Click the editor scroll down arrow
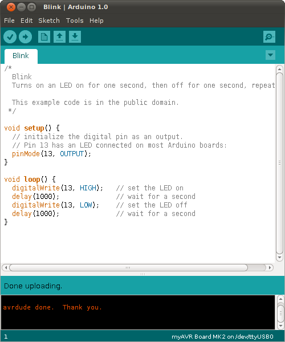The image size is (285, 342). [279, 258]
